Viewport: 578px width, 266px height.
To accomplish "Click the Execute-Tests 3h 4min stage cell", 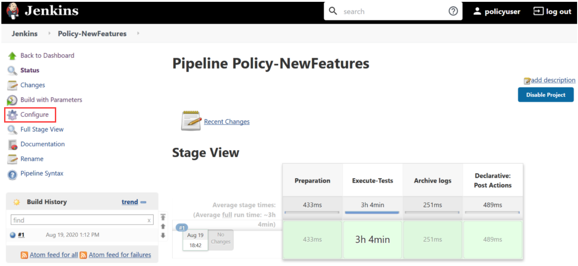I will coord(372,240).
